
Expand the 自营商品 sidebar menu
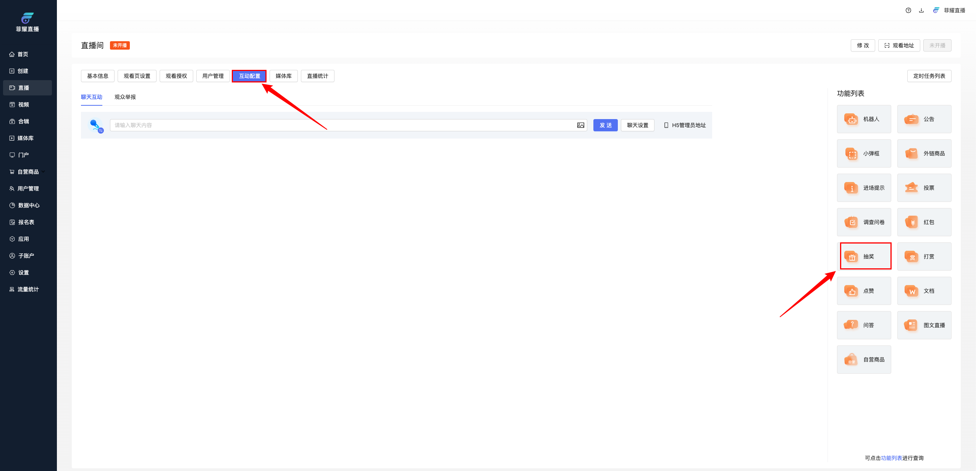point(27,172)
